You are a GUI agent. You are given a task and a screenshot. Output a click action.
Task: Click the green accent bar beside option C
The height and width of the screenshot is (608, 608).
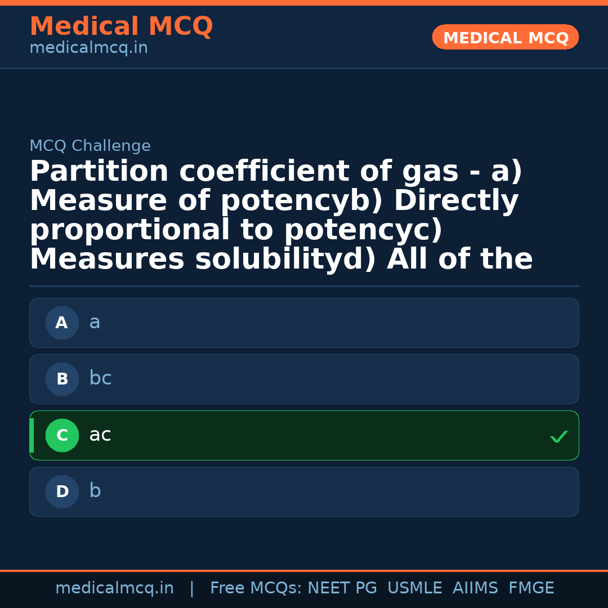pyautogui.click(x=32, y=435)
